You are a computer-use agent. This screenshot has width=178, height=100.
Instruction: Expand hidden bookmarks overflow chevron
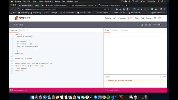point(149,13)
